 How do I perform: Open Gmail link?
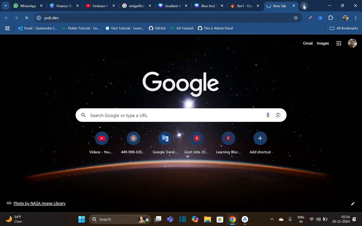pyautogui.click(x=308, y=43)
